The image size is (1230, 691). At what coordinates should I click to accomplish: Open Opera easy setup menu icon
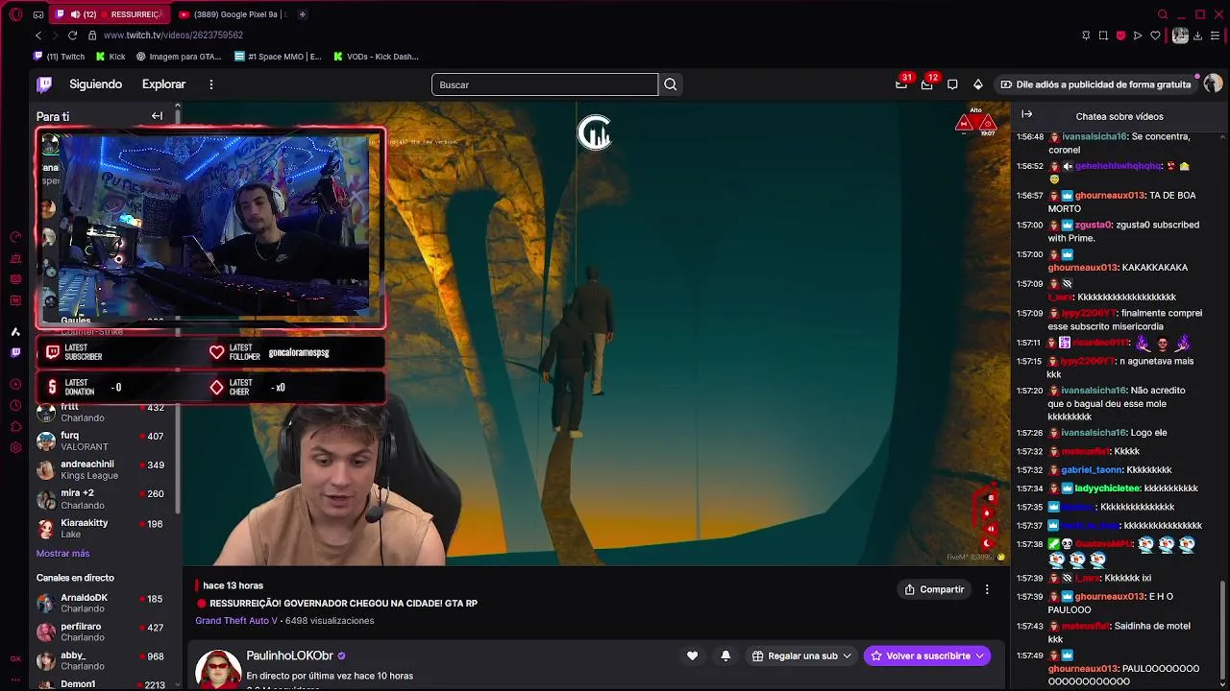pos(1217,36)
